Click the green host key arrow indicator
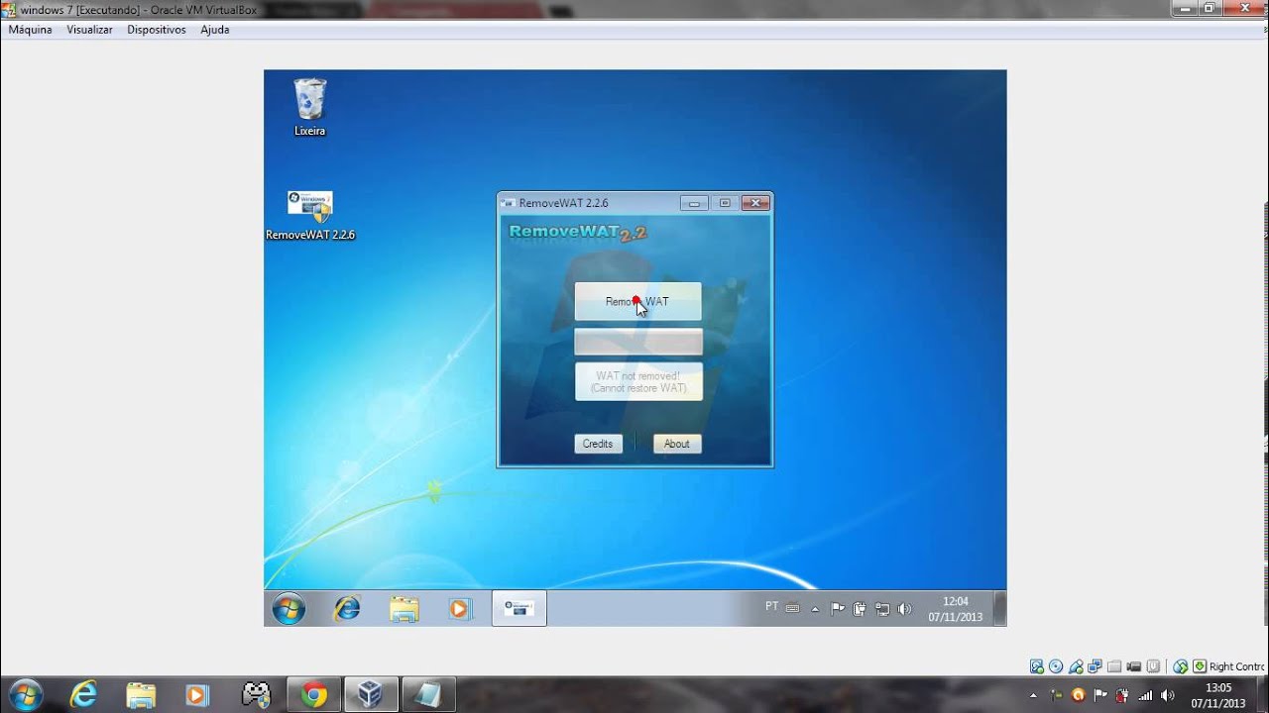1269x713 pixels. coord(1200,666)
